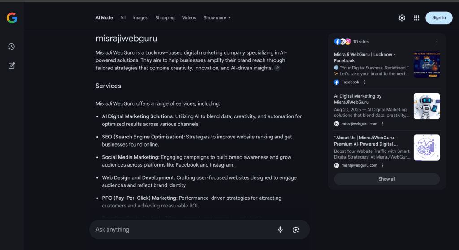This screenshot has width=459, height=250.
Task: Open AI Digital Marketing by MisraJiWebGuru link
Action: (358, 99)
